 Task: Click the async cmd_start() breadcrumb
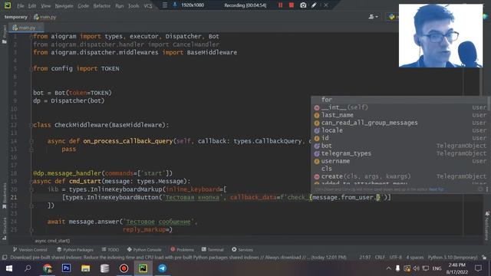click(52, 241)
